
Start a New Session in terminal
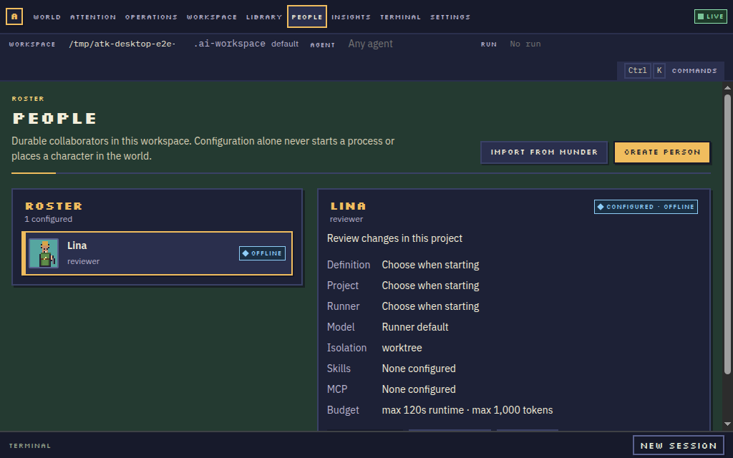679,445
